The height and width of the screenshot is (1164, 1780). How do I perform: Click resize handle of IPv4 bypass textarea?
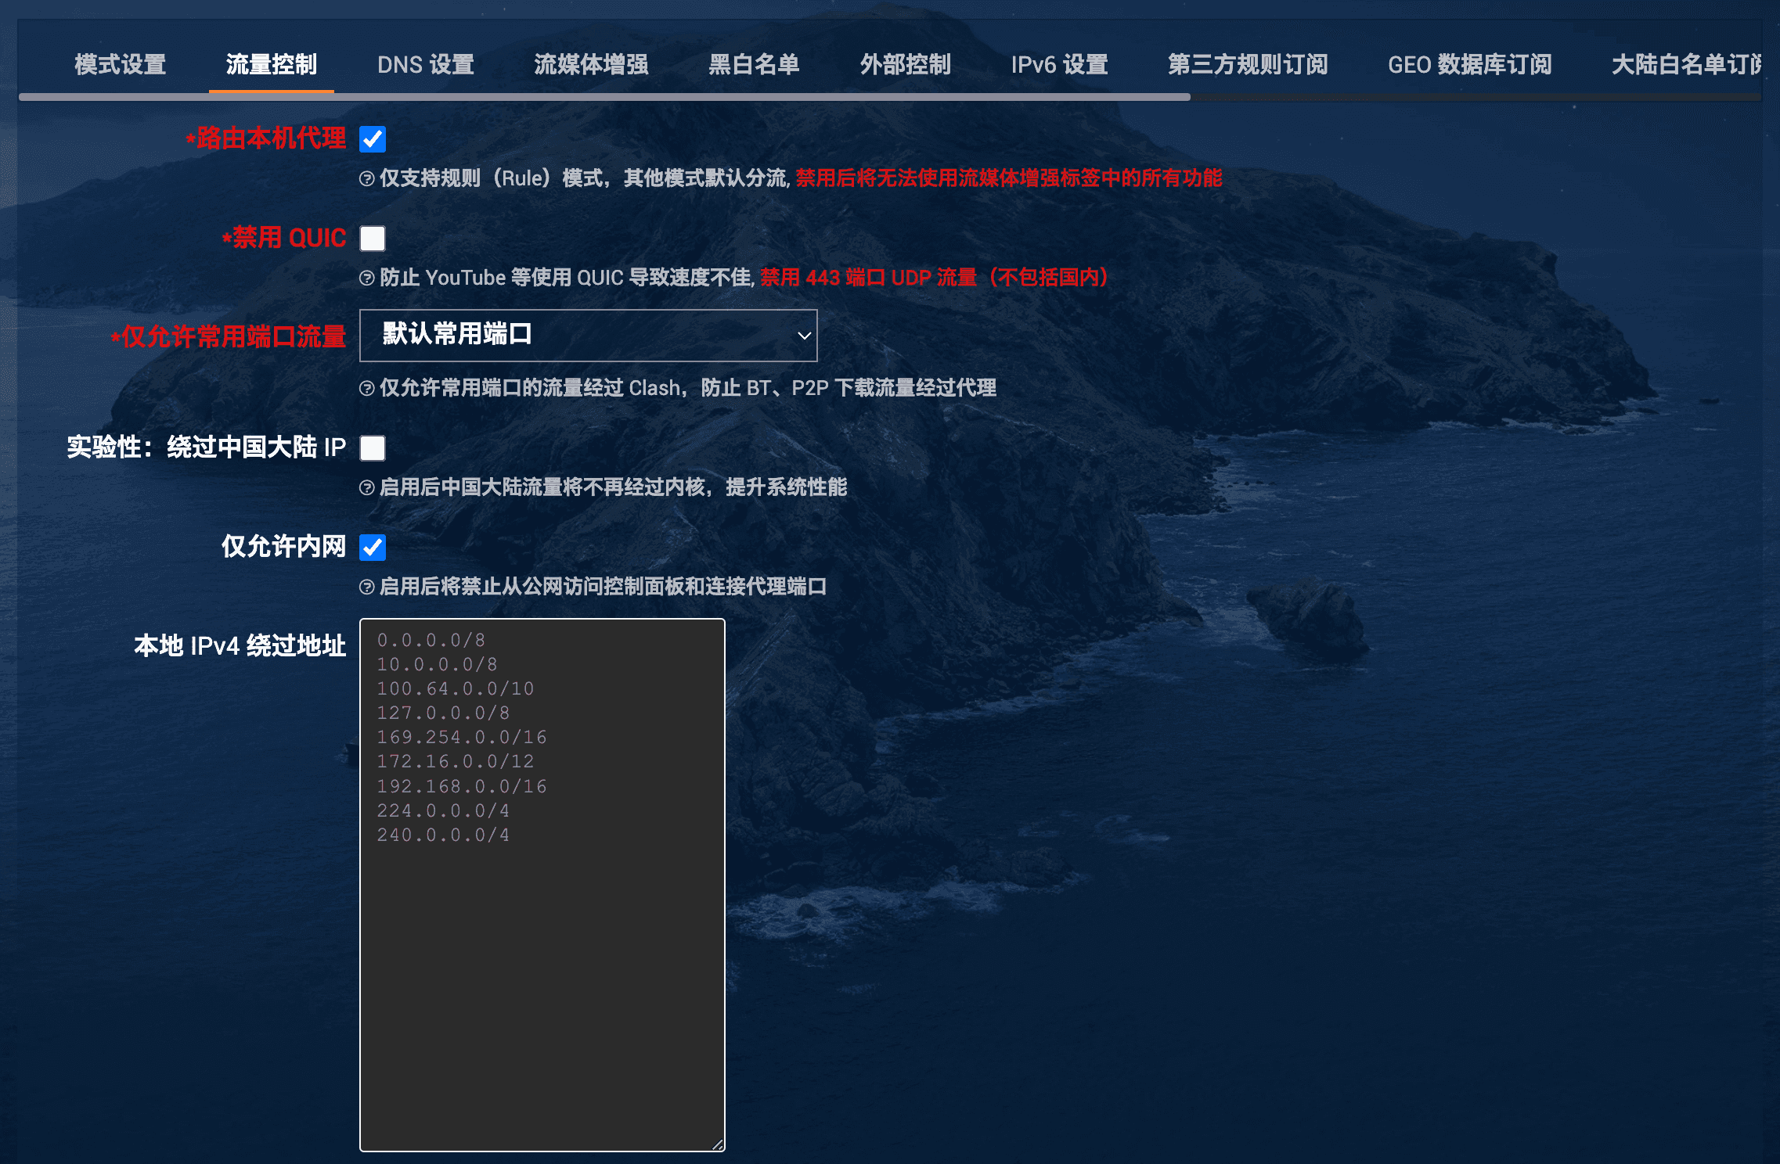click(x=717, y=1144)
